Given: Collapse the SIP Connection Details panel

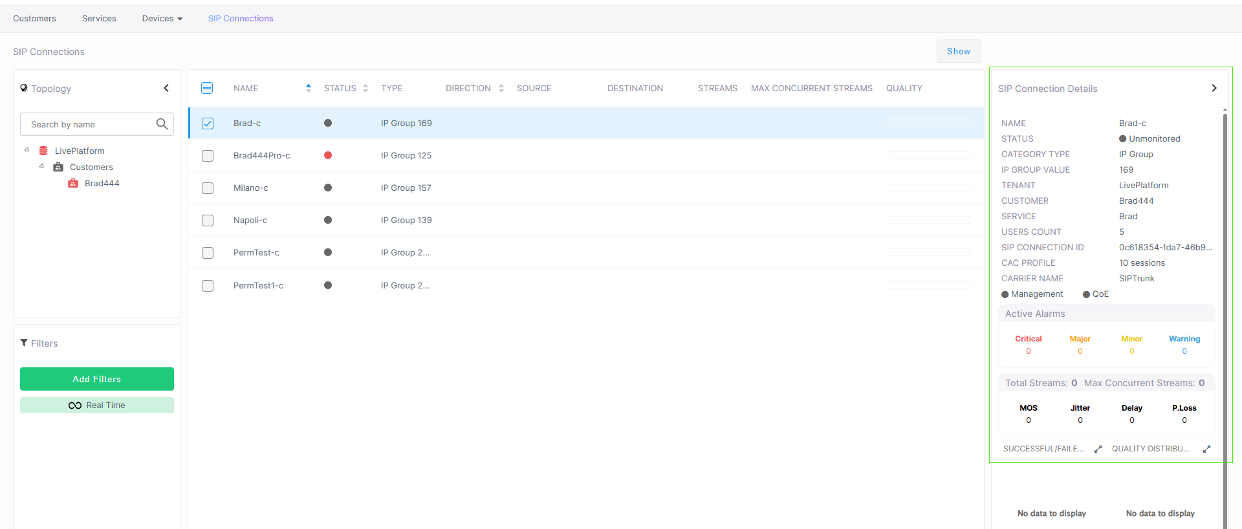Looking at the screenshot, I should click(x=1214, y=88).
